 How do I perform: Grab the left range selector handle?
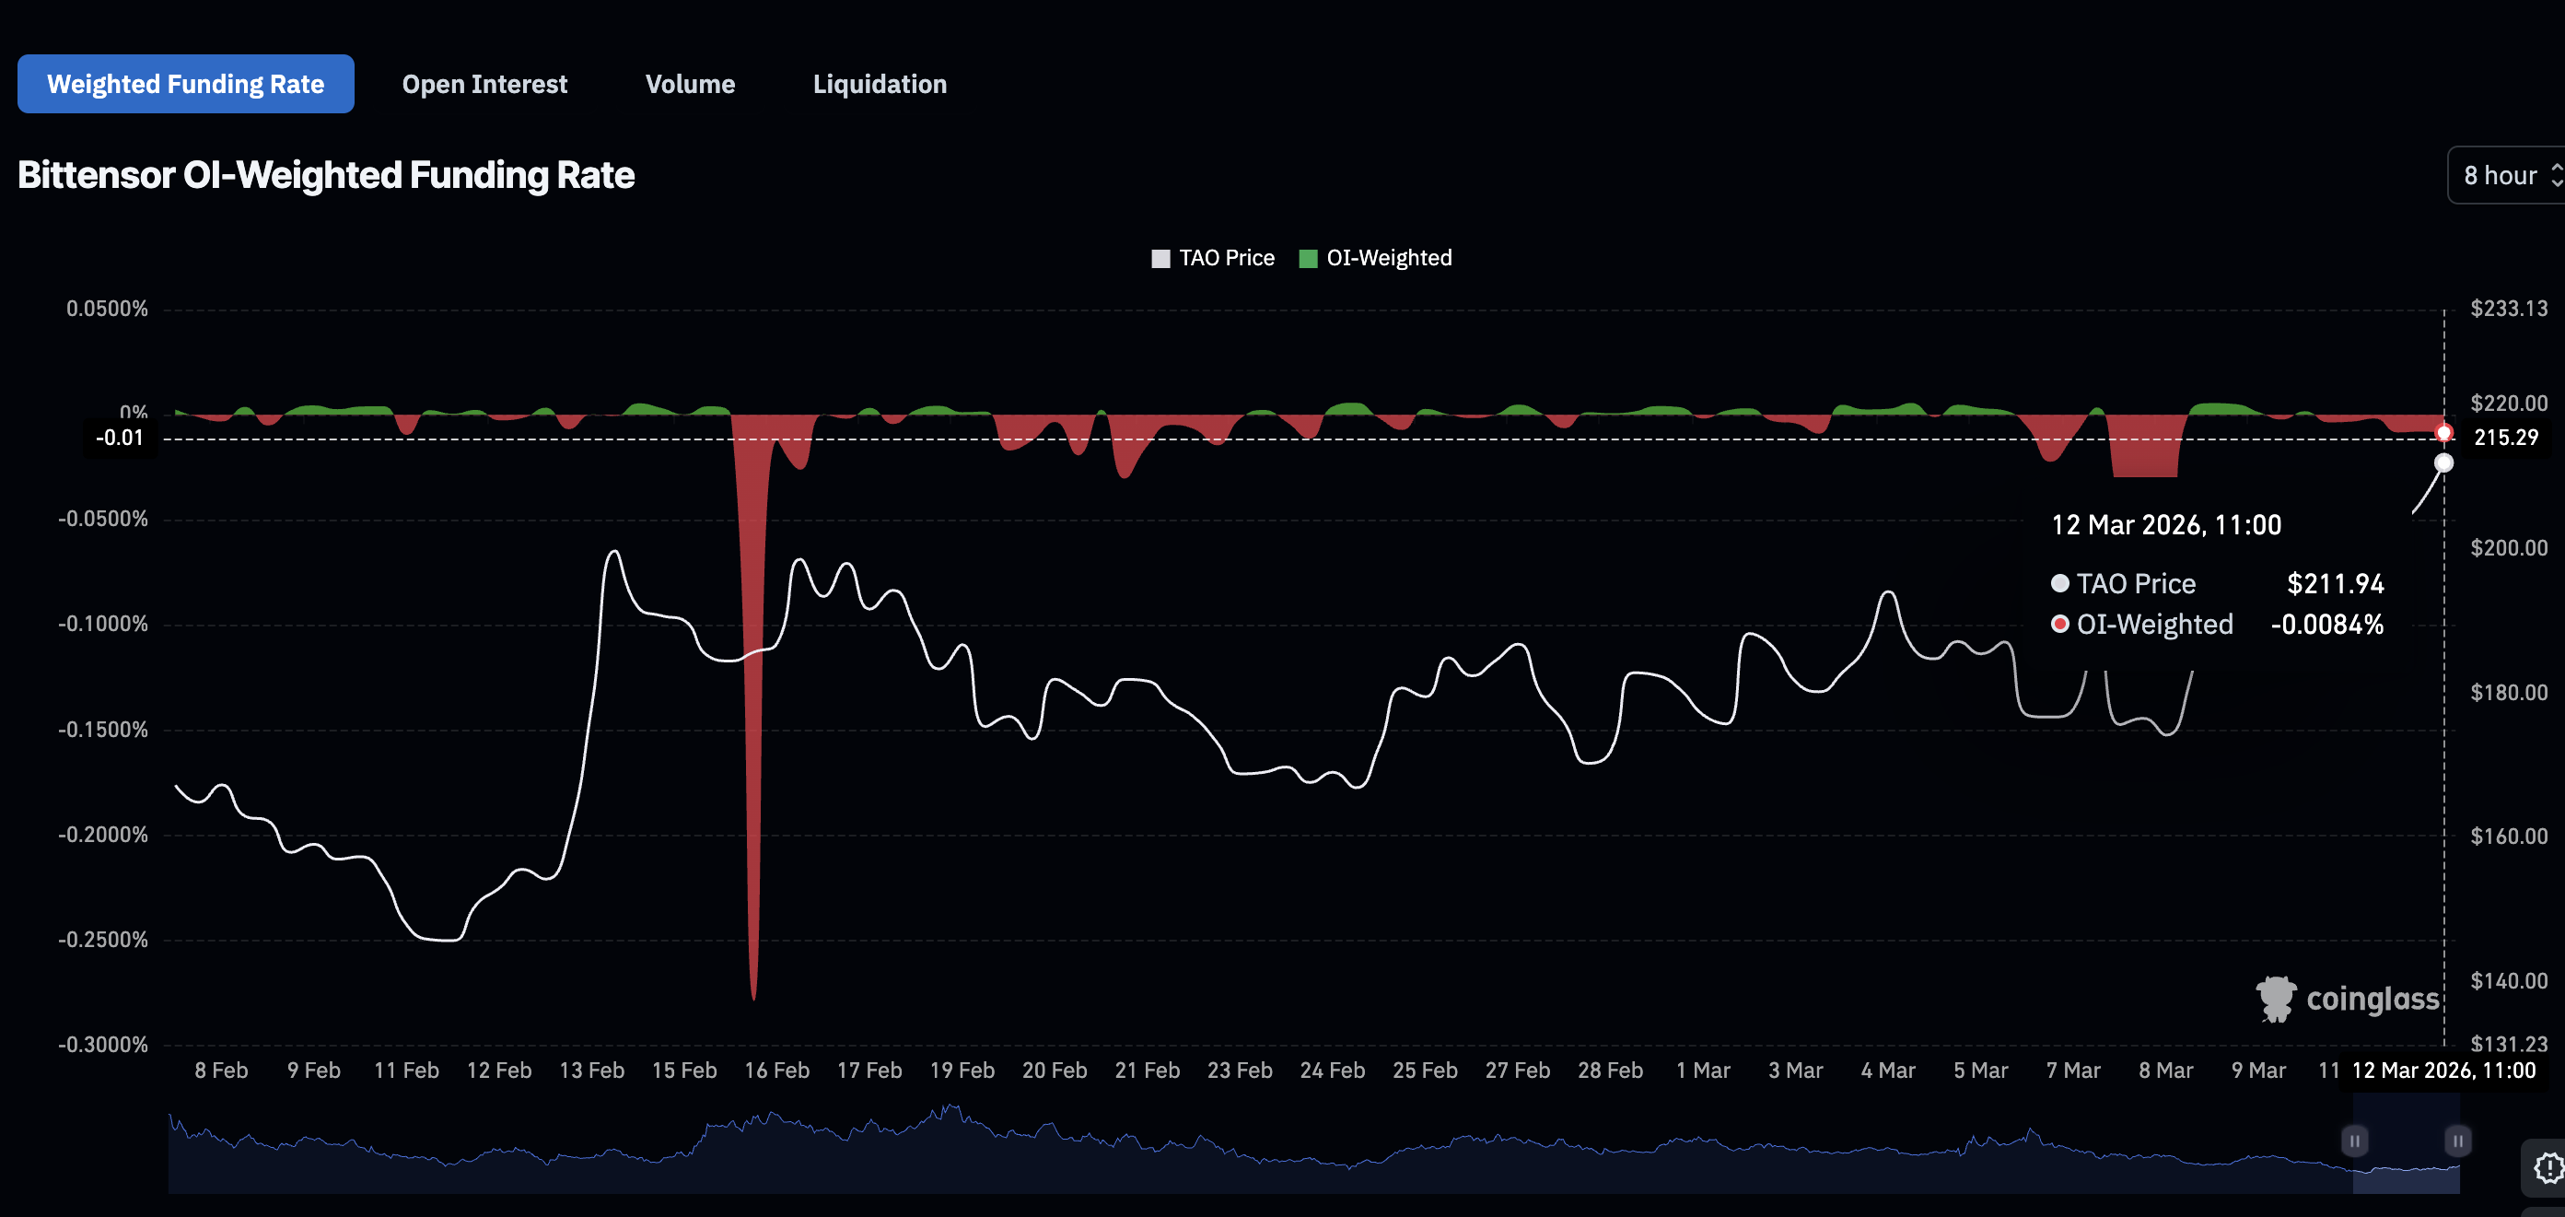pyautogui.click(x=2354, y=1141)
